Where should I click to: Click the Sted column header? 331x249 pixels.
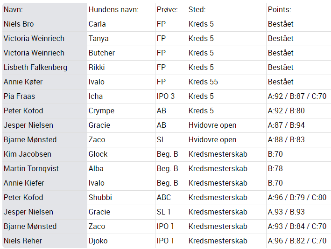(x=227, y=10)
